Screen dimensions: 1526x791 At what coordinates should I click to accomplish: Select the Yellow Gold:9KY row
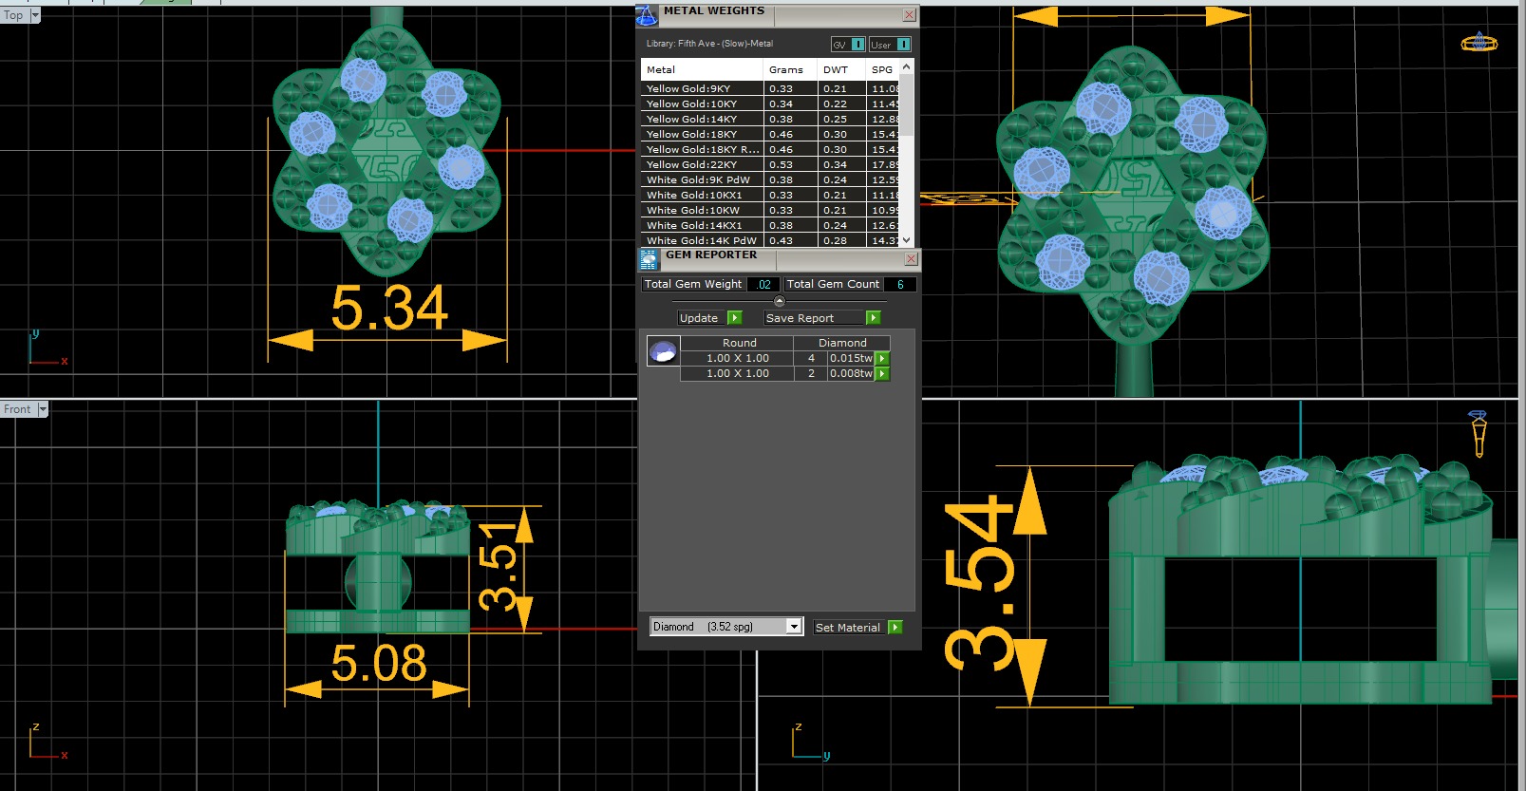tap(770, 88)
